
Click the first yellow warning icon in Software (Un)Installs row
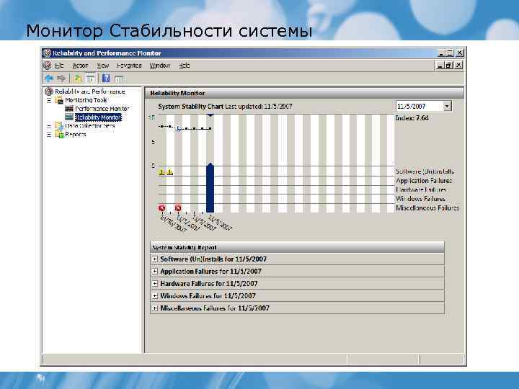[x=162, y=172]
